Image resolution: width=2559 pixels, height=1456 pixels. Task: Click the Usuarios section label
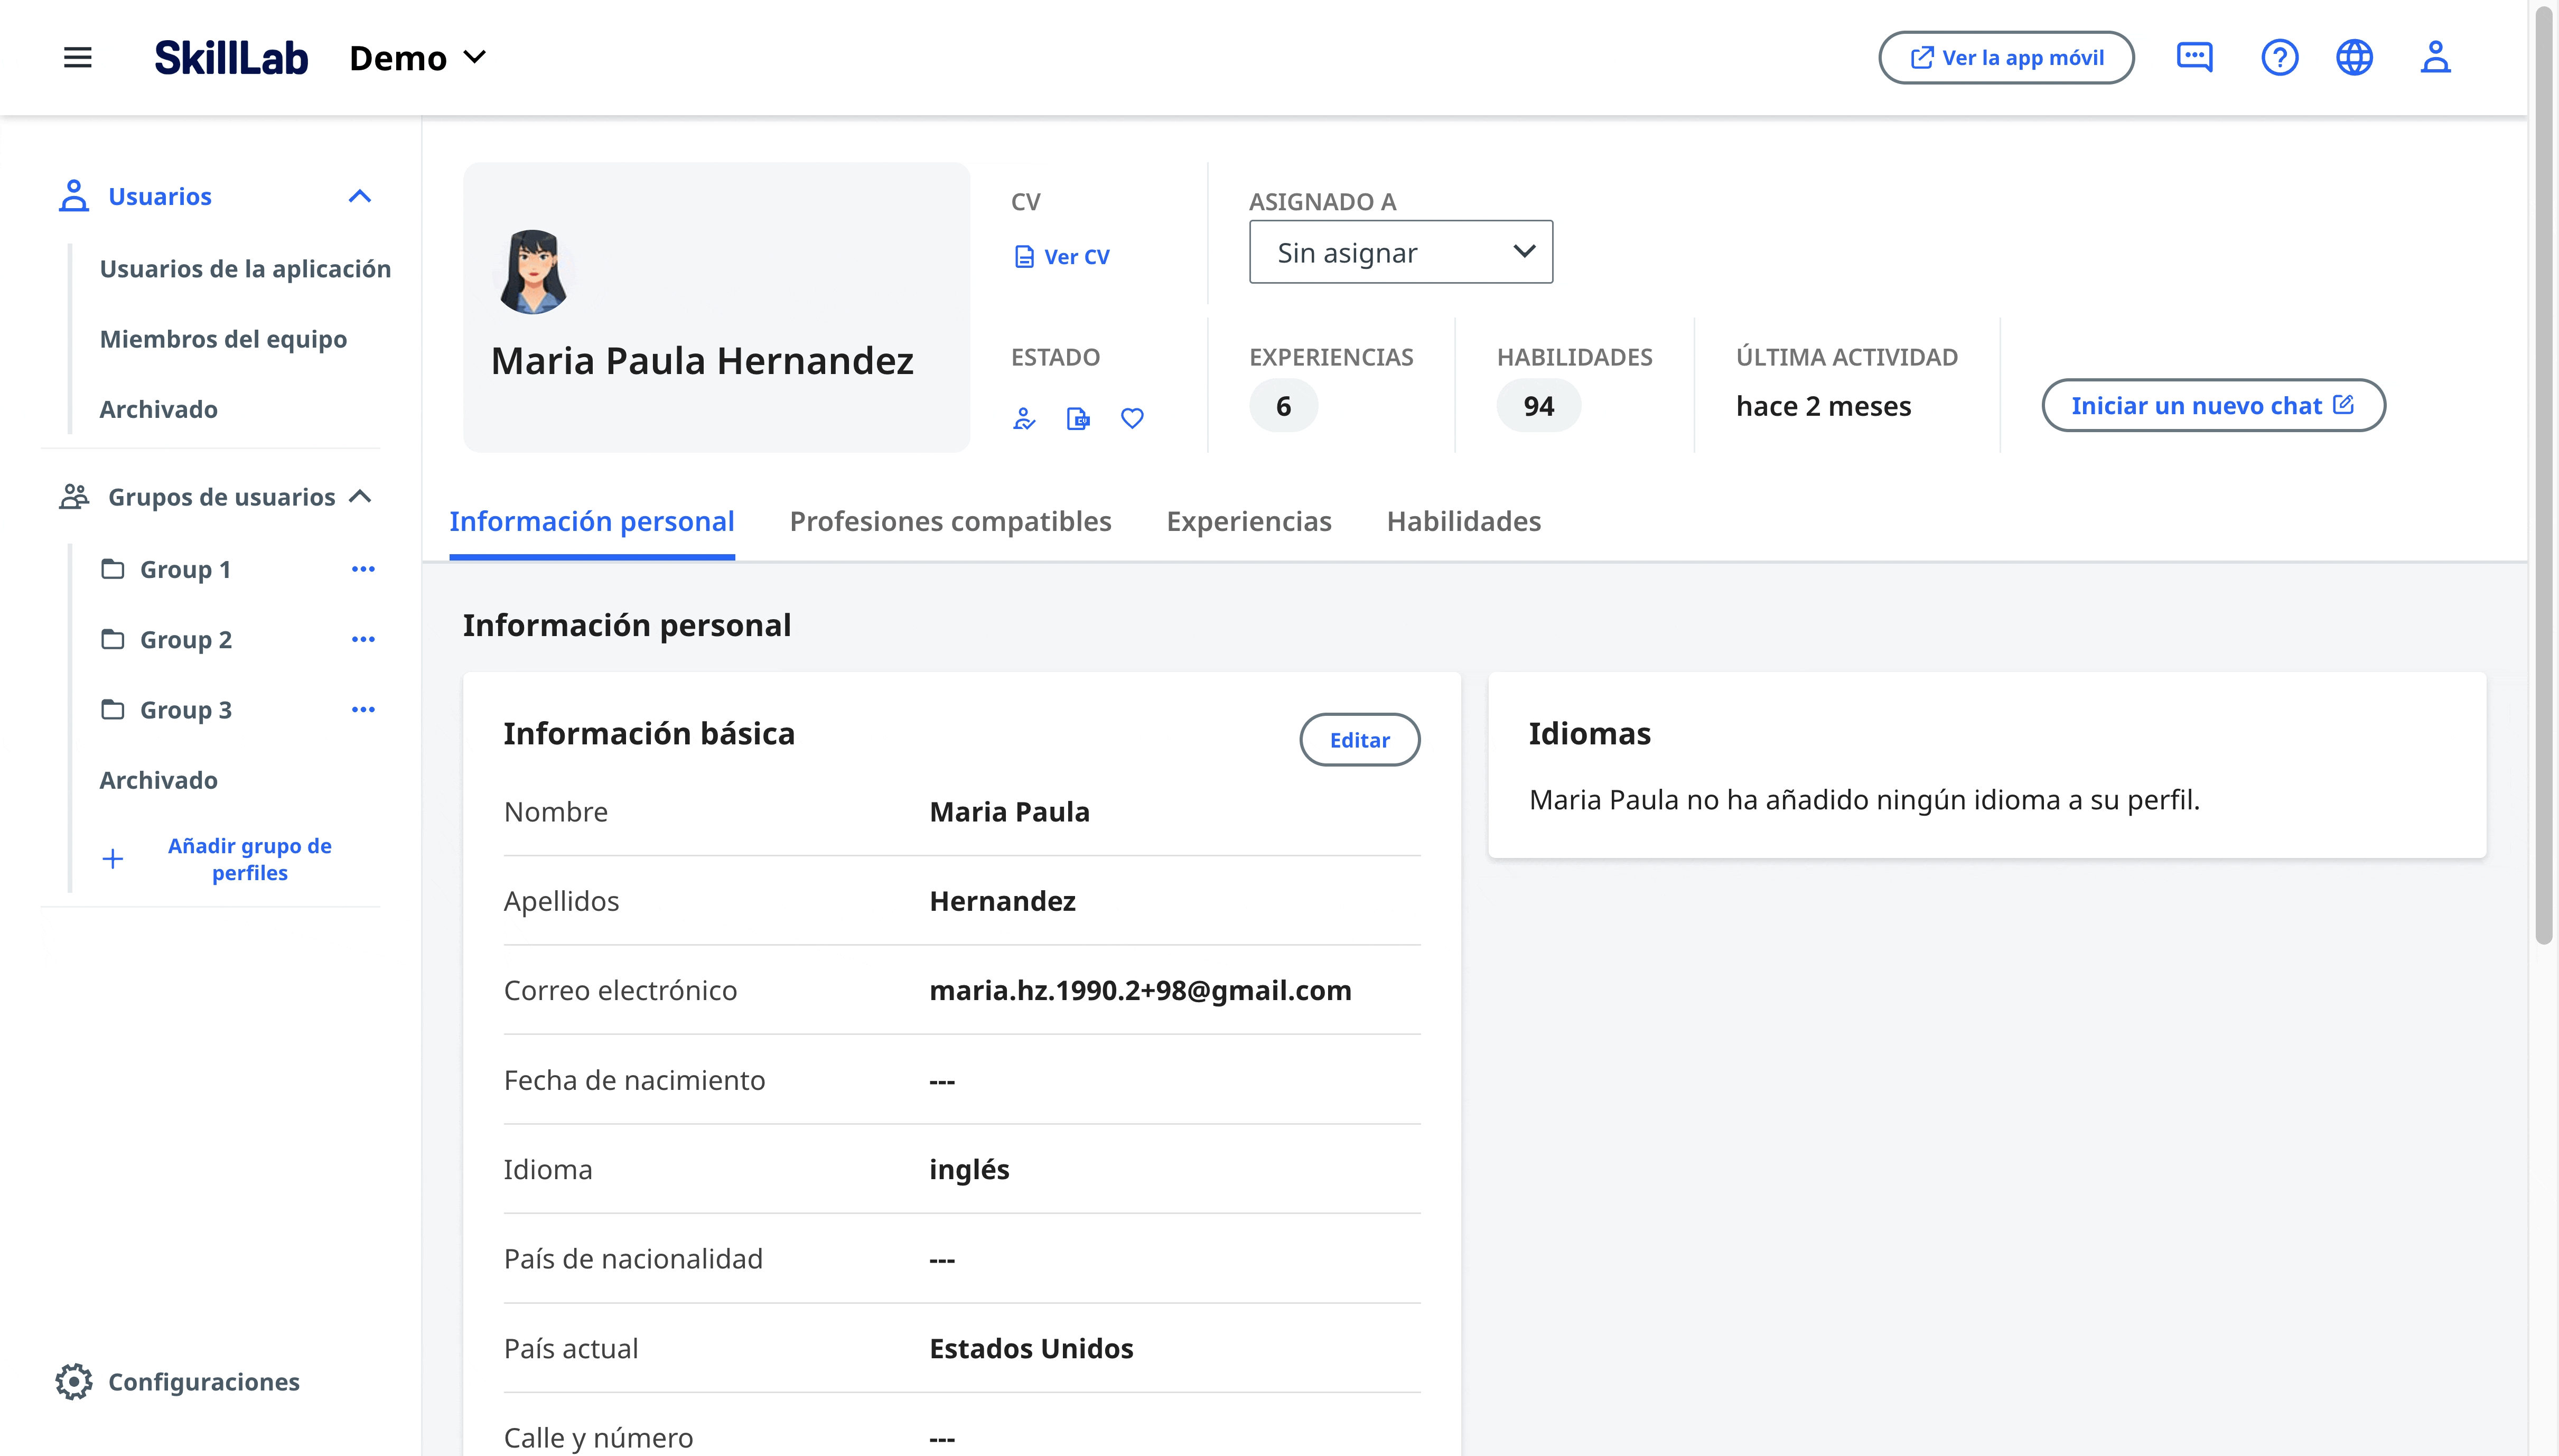[x=159, y=196]
